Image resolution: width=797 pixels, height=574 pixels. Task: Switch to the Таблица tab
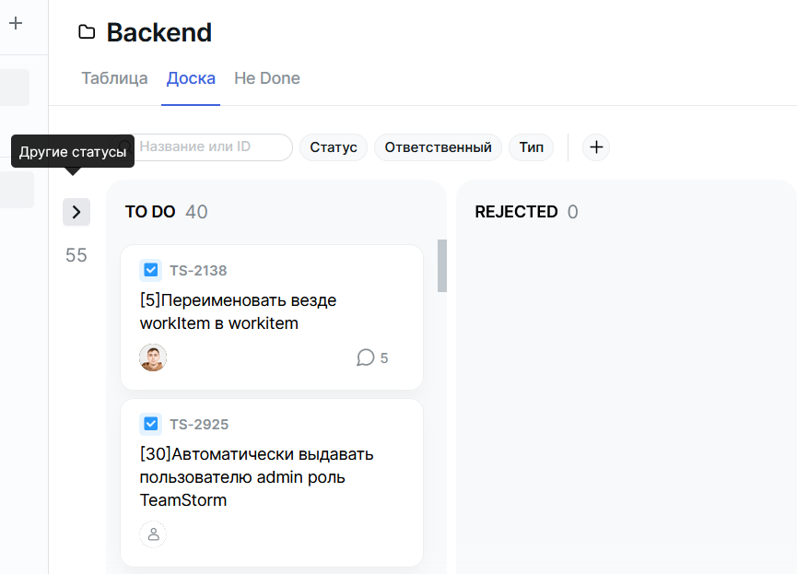coord(114,78)
